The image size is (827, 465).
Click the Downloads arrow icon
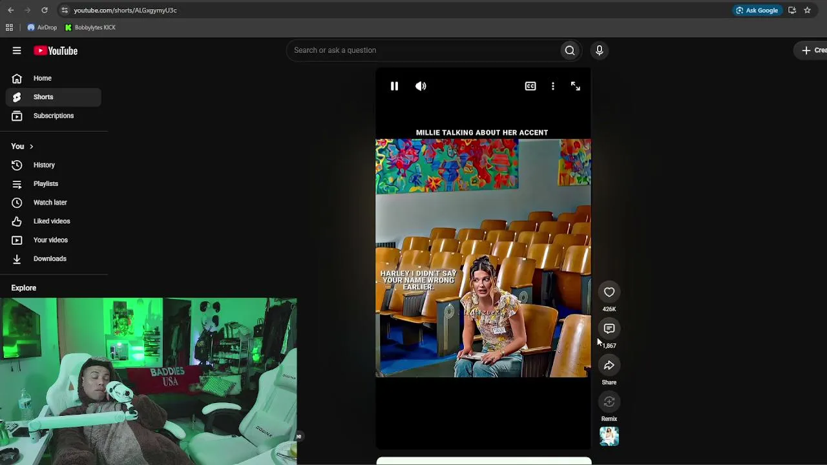pyautogui.click(x=17, y=259)
